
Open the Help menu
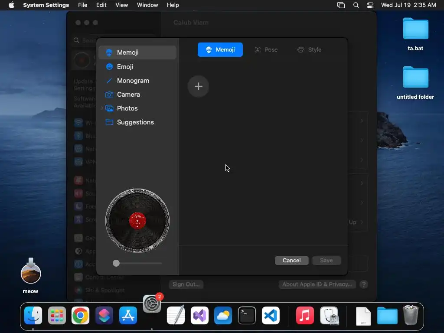(173, 5)
